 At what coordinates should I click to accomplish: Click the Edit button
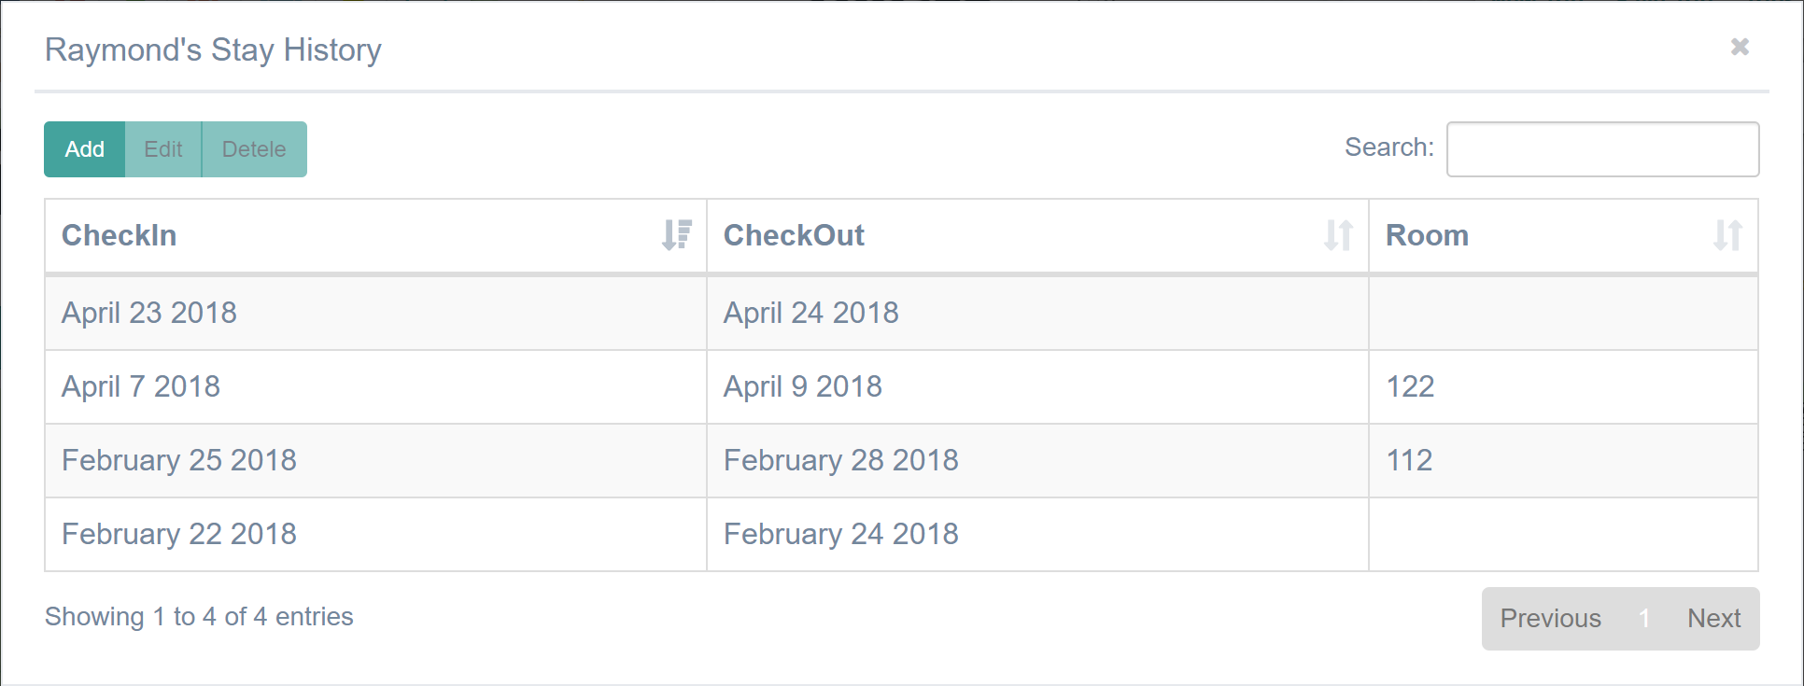click(x=163, y=149)
